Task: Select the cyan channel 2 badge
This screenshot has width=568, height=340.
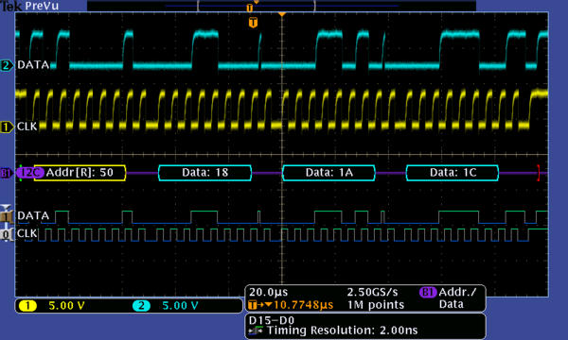Action: pyautogui.click(x=141, y=306)
